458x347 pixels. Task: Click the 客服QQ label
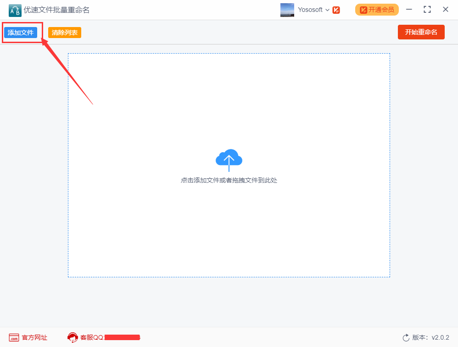pyautogui.click(x=92, y=338)
